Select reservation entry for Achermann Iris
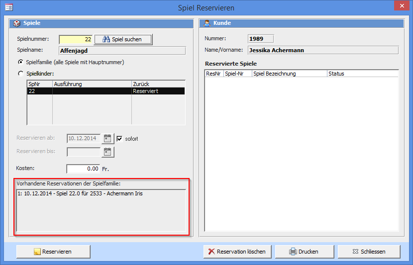This screenshot has width=413, height=265. (x=80, y=194)
